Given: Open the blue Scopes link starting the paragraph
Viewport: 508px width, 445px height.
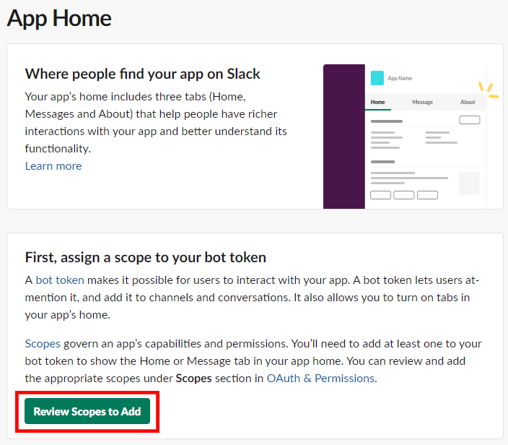Looking at the screenshot, I should 43,344.
